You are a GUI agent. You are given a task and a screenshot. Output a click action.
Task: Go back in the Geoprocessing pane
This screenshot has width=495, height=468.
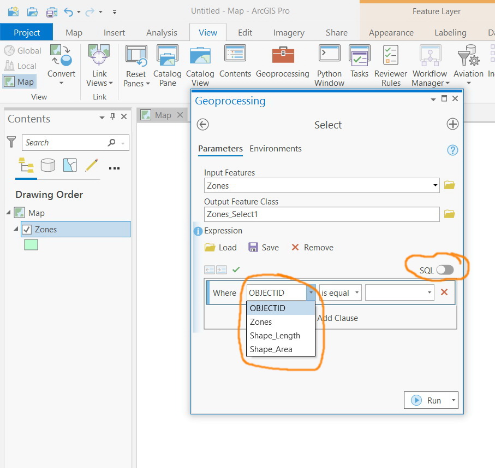202,124
